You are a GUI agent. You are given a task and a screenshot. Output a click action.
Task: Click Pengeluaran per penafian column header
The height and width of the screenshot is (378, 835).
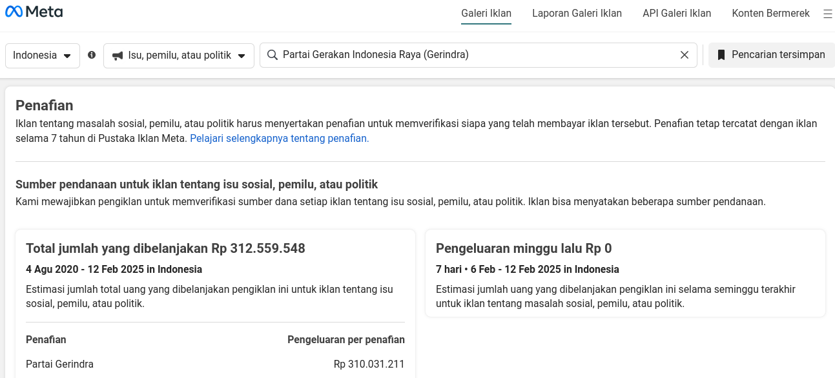tap(346, 339)
